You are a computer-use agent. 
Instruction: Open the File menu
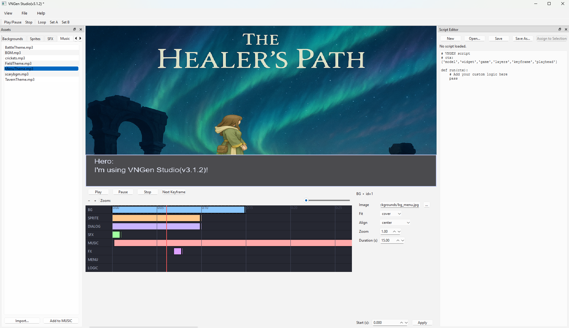click(24, 13)
